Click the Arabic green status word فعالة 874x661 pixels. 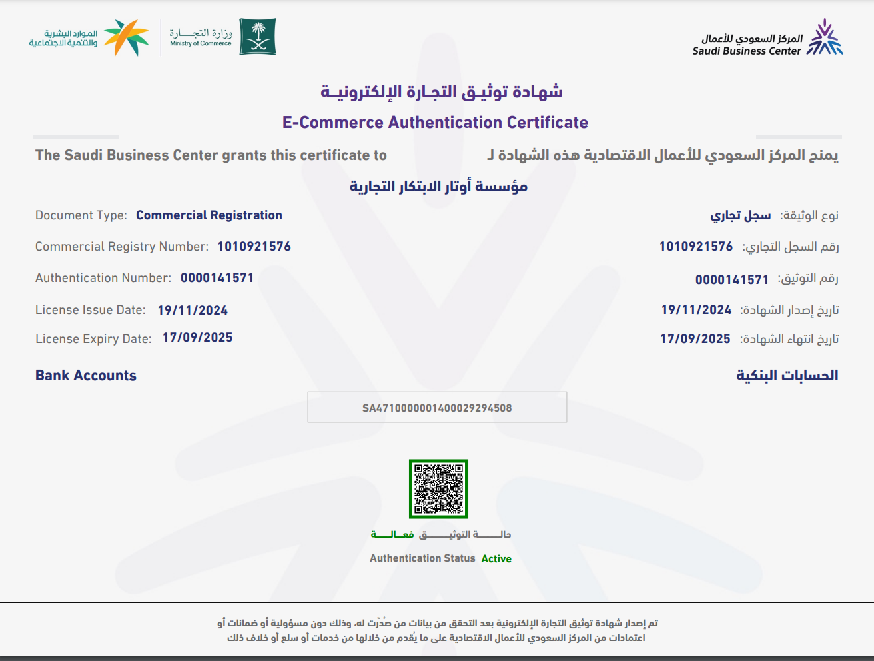pyautogui.click(x=392, y=534)
